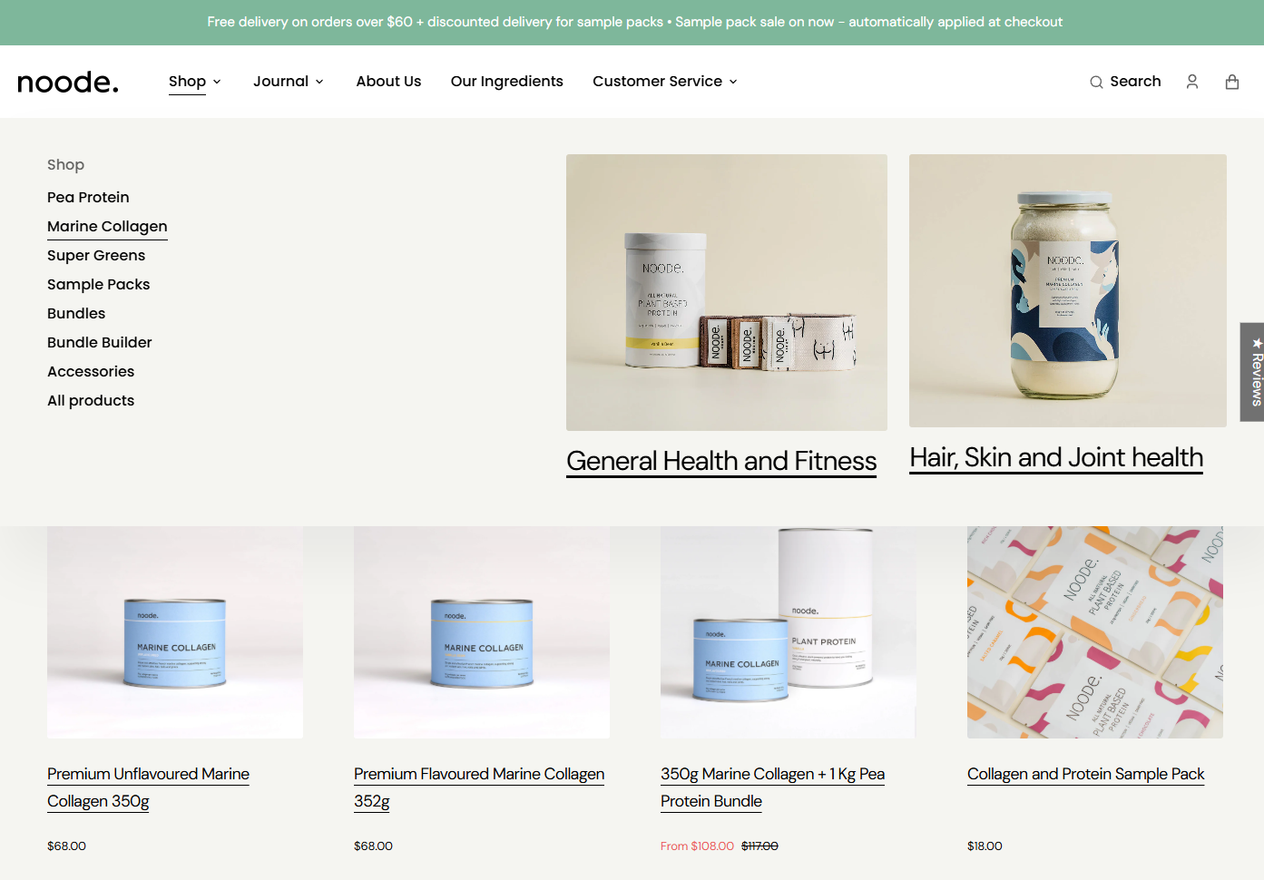
Task: Expand the Customer Service dropdown
Action: click(x=665, y=82)
